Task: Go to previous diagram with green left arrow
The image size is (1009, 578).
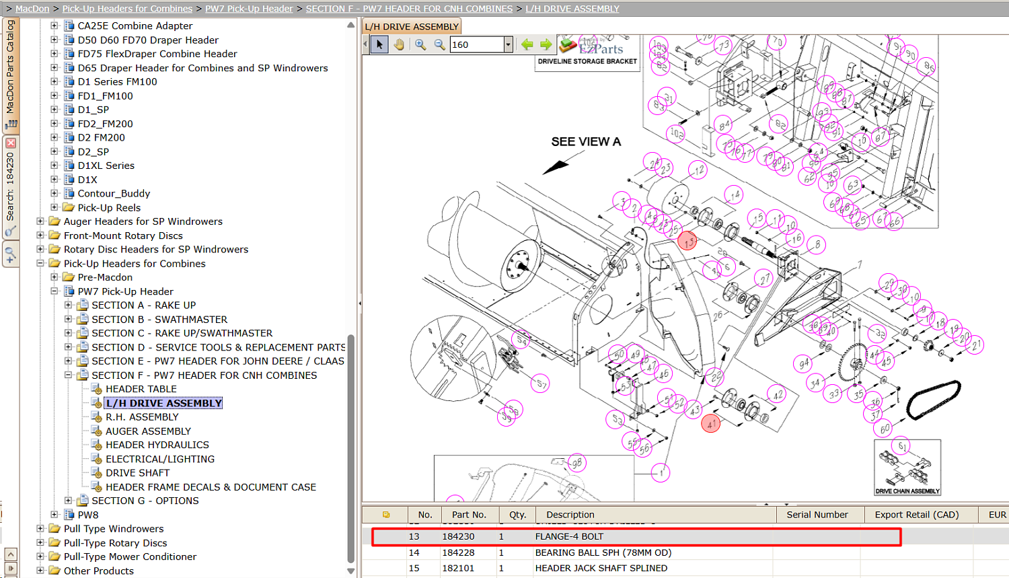Action: point(527,44)
